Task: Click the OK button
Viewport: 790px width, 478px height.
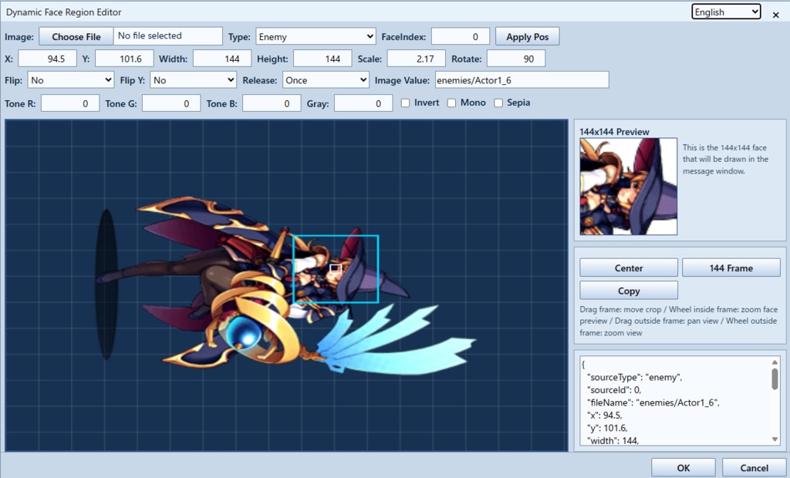Action: click(x=684, y=467)
